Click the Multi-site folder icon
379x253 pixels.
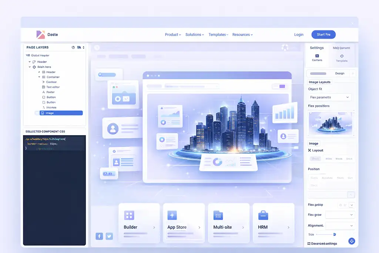[x=218, y=215]
